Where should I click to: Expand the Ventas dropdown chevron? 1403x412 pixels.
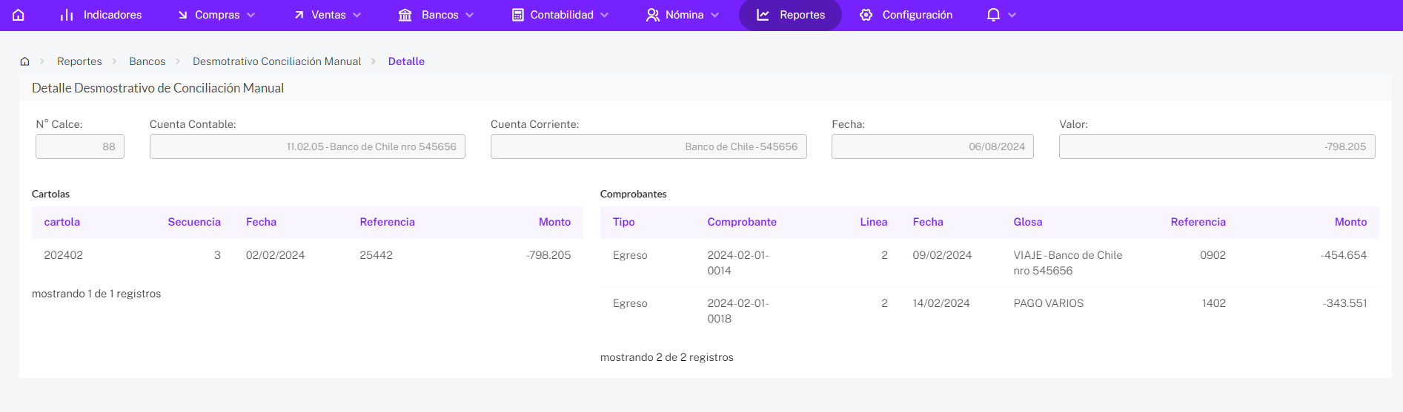[x=357, y=15]
